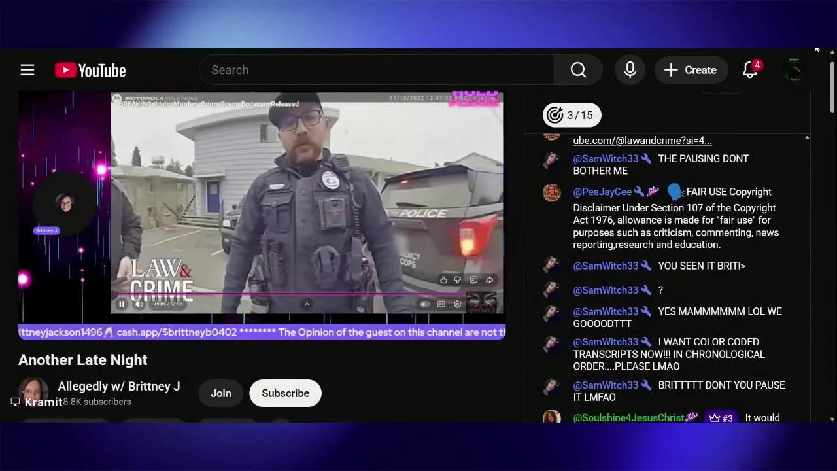The image size is (837, 471).
Task: Click the Join membership button
Action: 221,393
